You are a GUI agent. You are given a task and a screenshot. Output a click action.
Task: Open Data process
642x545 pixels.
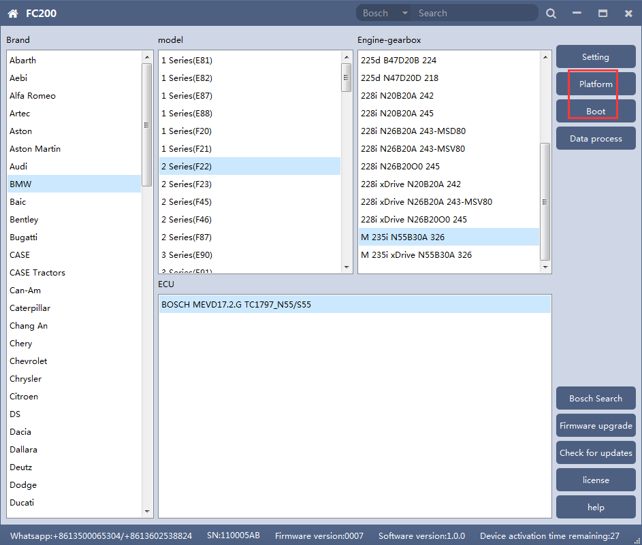pyautogui.click(x=596, y=138)
